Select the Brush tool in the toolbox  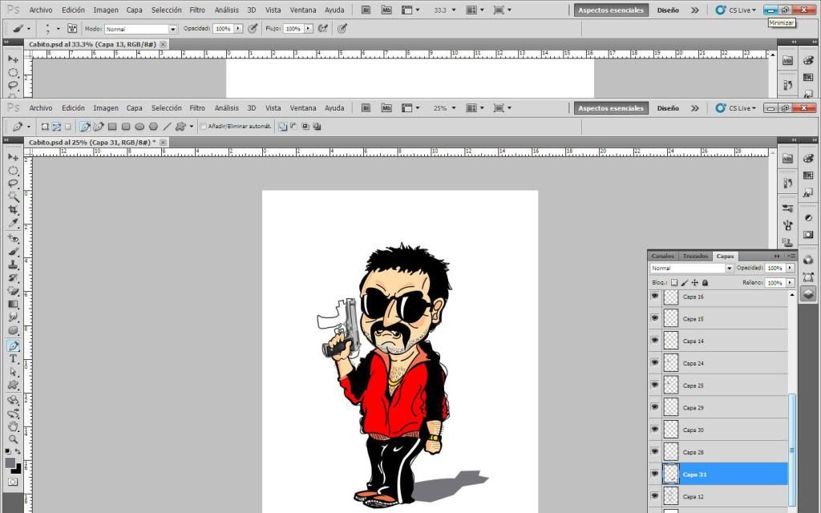click(13, 252)
